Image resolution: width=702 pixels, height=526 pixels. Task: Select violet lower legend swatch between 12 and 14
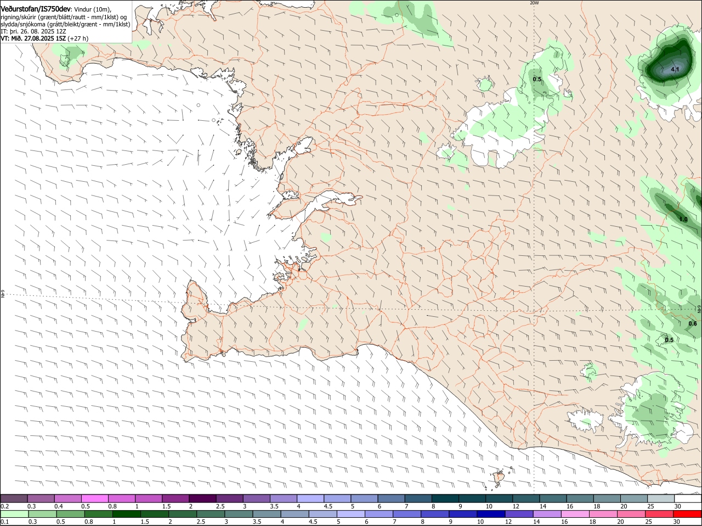coord(519,514)
